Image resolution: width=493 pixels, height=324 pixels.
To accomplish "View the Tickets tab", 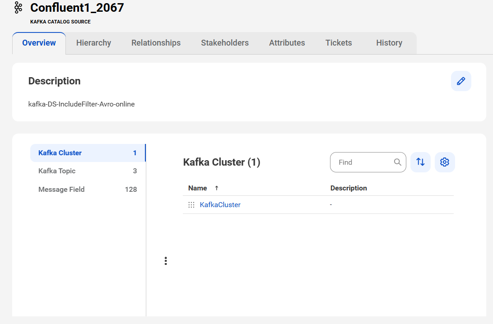I will (339, 43).
